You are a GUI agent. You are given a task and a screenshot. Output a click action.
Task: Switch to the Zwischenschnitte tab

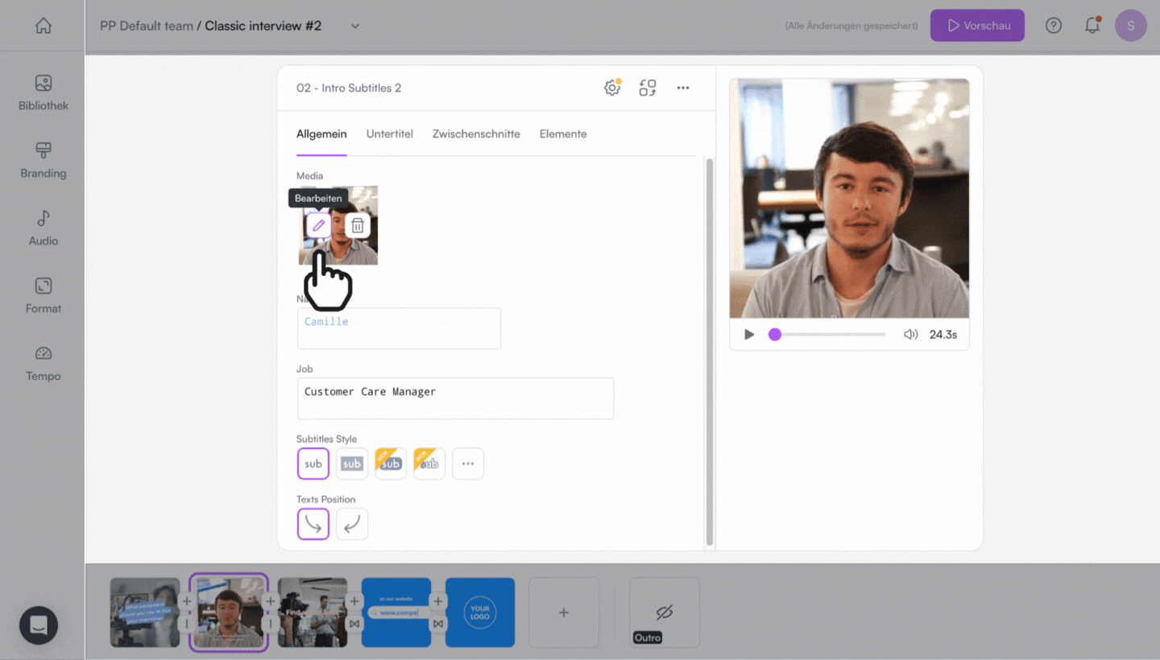point(476,134)
